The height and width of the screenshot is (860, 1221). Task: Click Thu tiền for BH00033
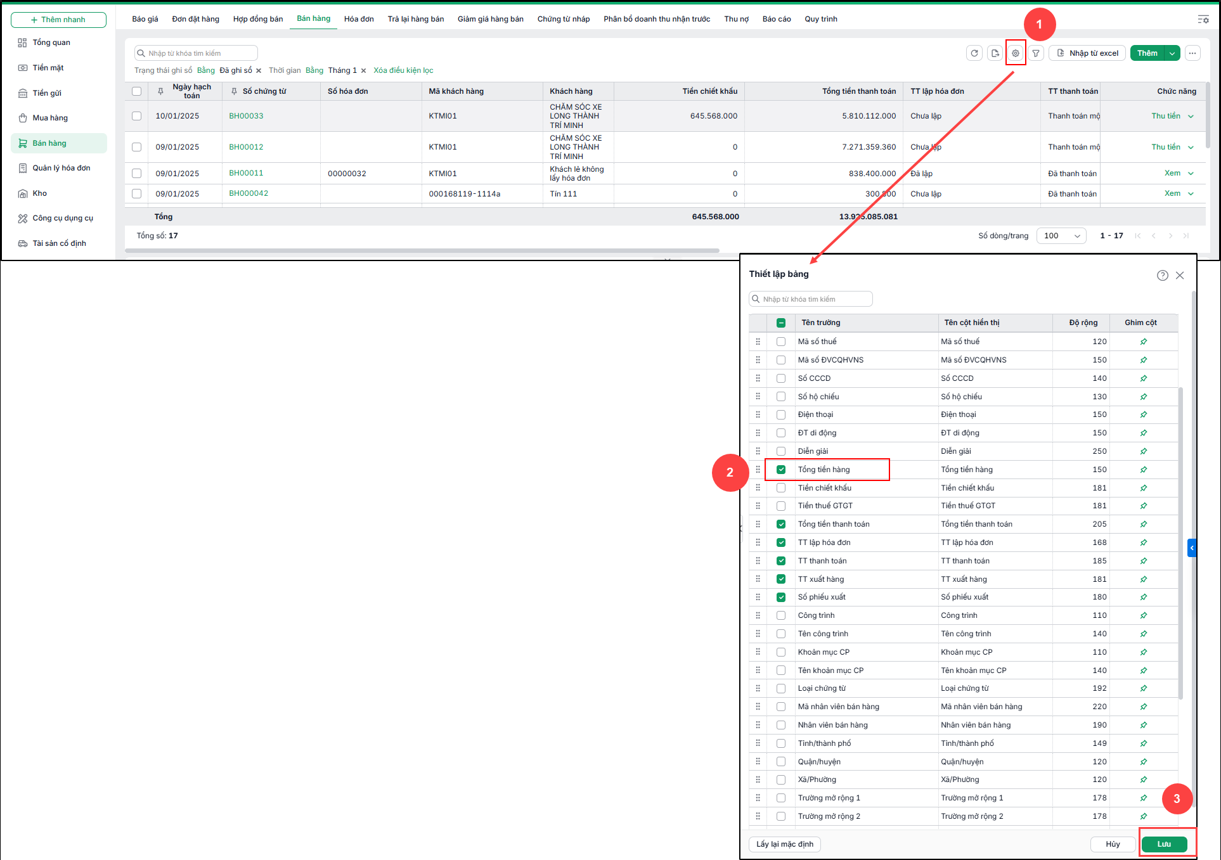point(1166,116)
